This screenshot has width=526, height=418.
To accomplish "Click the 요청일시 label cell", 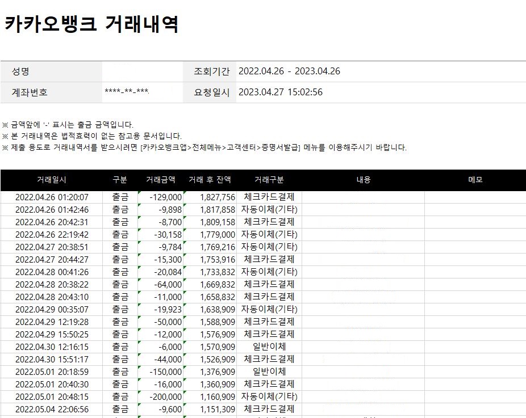I will coord(210,92).
